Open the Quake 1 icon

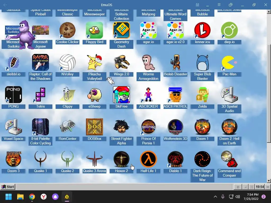(40, 159)
